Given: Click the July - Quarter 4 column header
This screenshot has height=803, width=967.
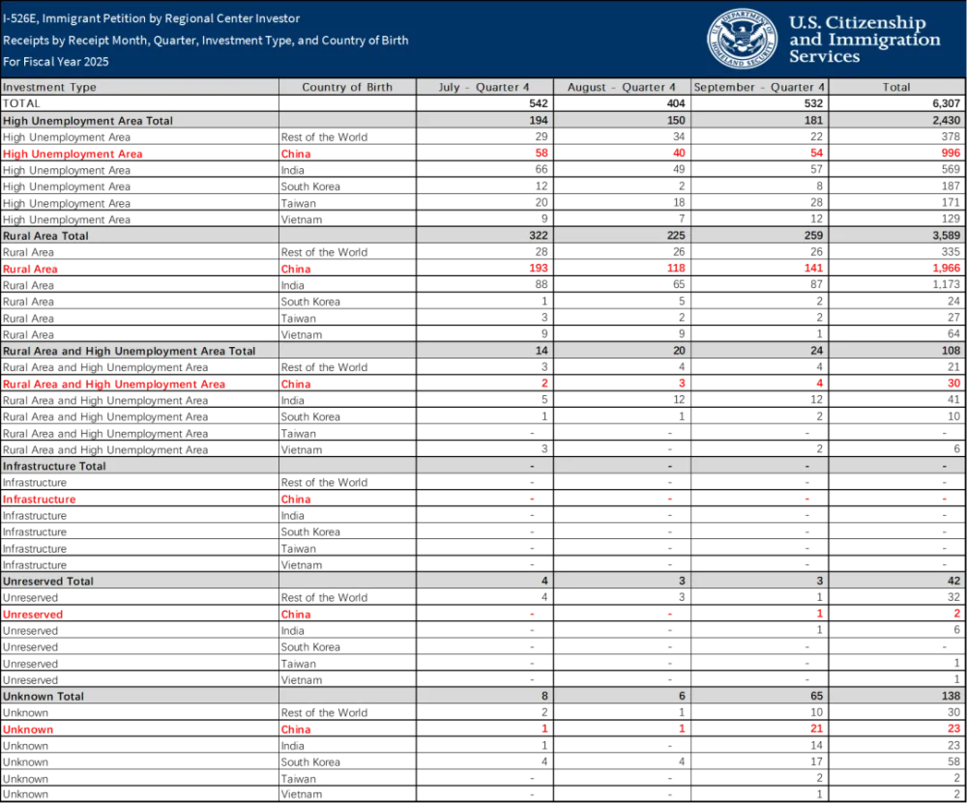Looking at the screenshot, I should (483, 87).
